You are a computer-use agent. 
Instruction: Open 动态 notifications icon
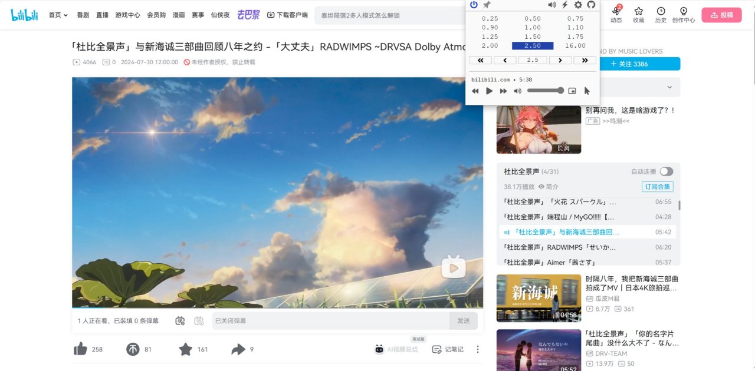616,15
